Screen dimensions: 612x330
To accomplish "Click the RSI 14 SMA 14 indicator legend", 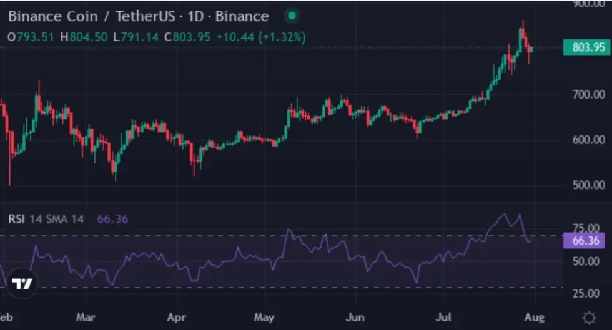I will click(46, 219).
